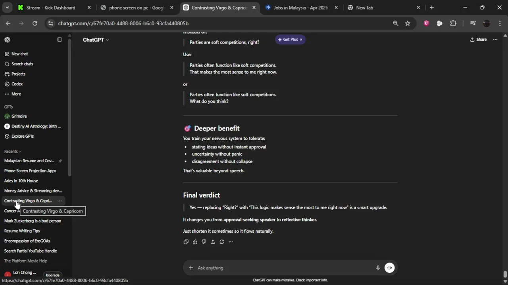Viewport: 508px width, 285px height.
Task: Open media control icon in toolbar
Action: (x=473, y=23)
